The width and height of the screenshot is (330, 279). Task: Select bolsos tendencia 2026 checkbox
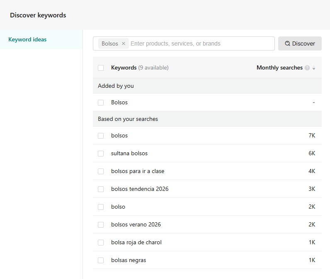click(101, 189)
